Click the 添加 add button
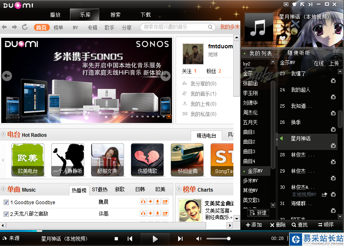The height and width of the screenshot is (246, 344). [254, 225]
